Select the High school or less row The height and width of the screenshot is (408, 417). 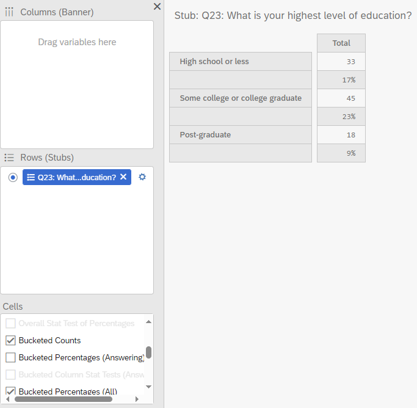[241, 62]
